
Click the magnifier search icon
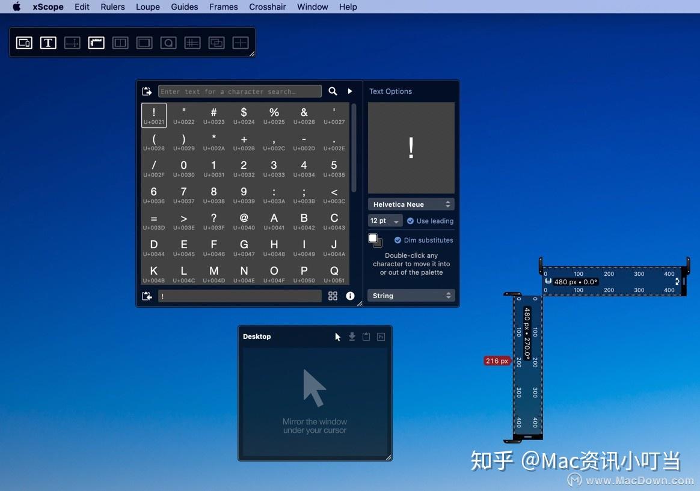[333, 91]
